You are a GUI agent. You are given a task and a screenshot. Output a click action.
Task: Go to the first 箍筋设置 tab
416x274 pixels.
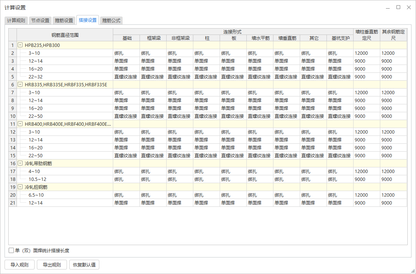tap(64, 21)
